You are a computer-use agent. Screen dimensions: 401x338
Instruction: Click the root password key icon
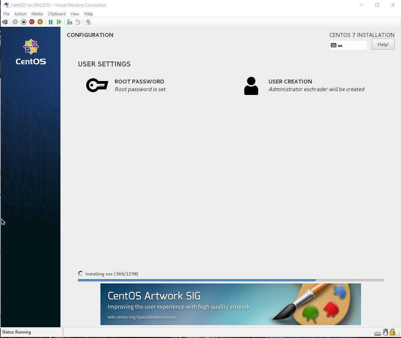tap(97, 85)
